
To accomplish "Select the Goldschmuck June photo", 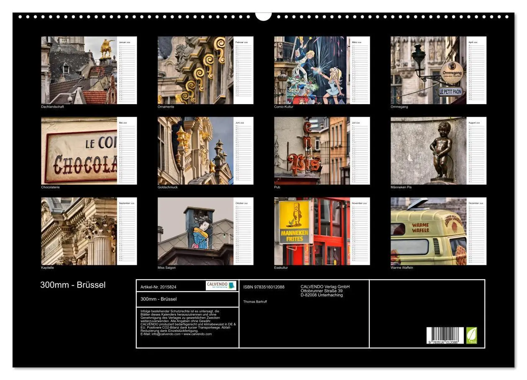I will coord(195,151).
